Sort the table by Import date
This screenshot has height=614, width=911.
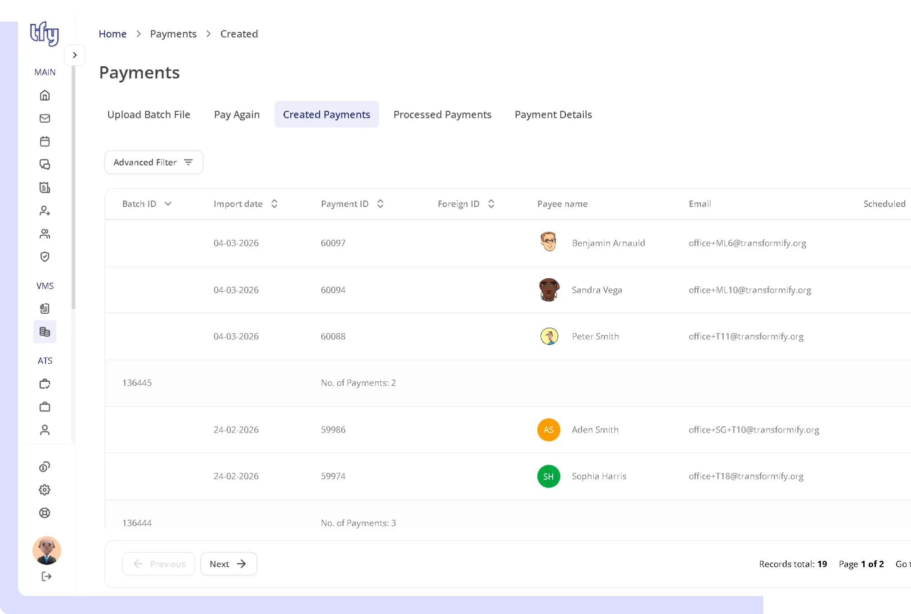(274, 203)
